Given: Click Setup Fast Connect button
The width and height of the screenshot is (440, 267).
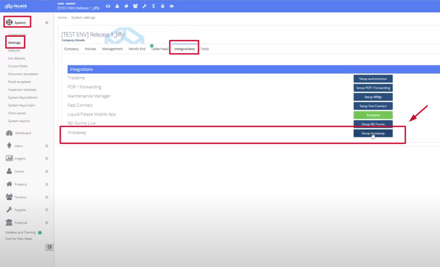Looking at the screenshot, I should pos(373,106).
